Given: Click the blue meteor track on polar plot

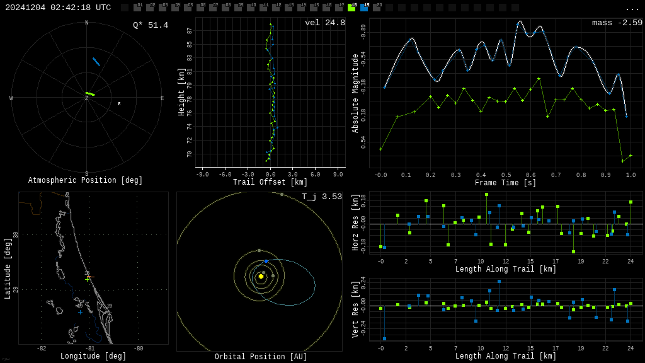Looking at the screenshot, I should coord(96,62).
